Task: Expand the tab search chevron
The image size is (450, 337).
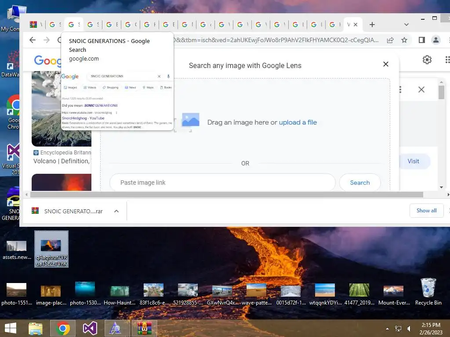Action: [406, 25]
